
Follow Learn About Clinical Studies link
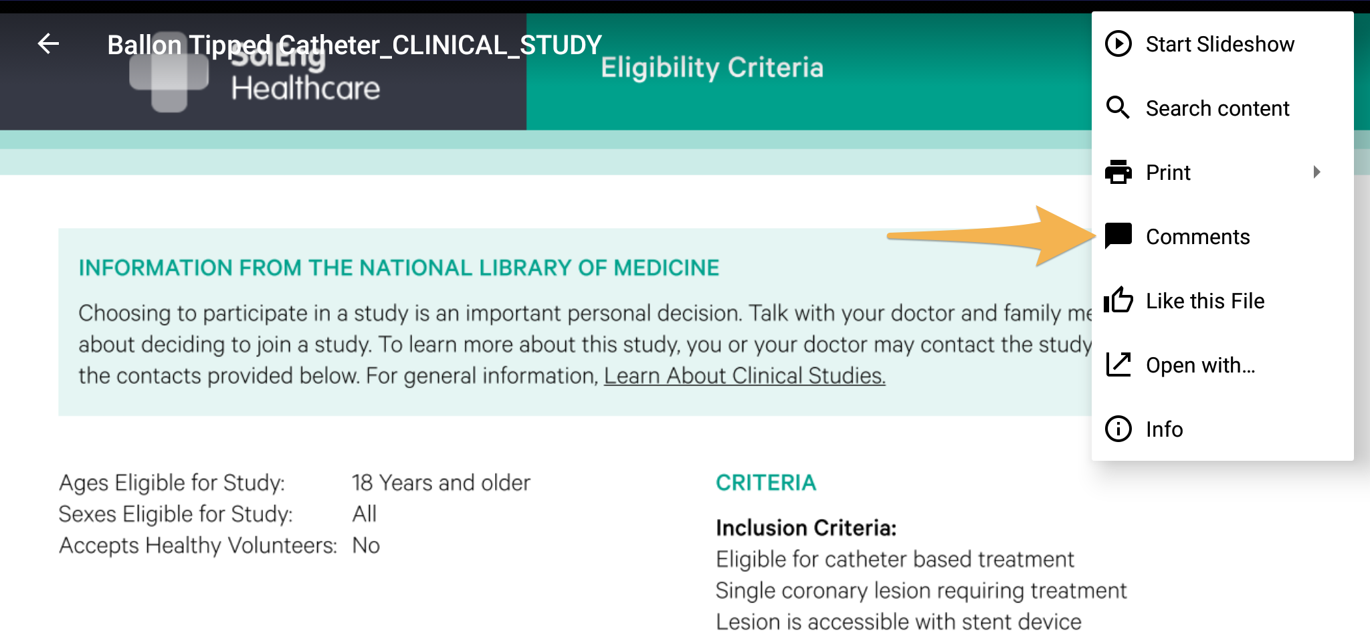745,376
